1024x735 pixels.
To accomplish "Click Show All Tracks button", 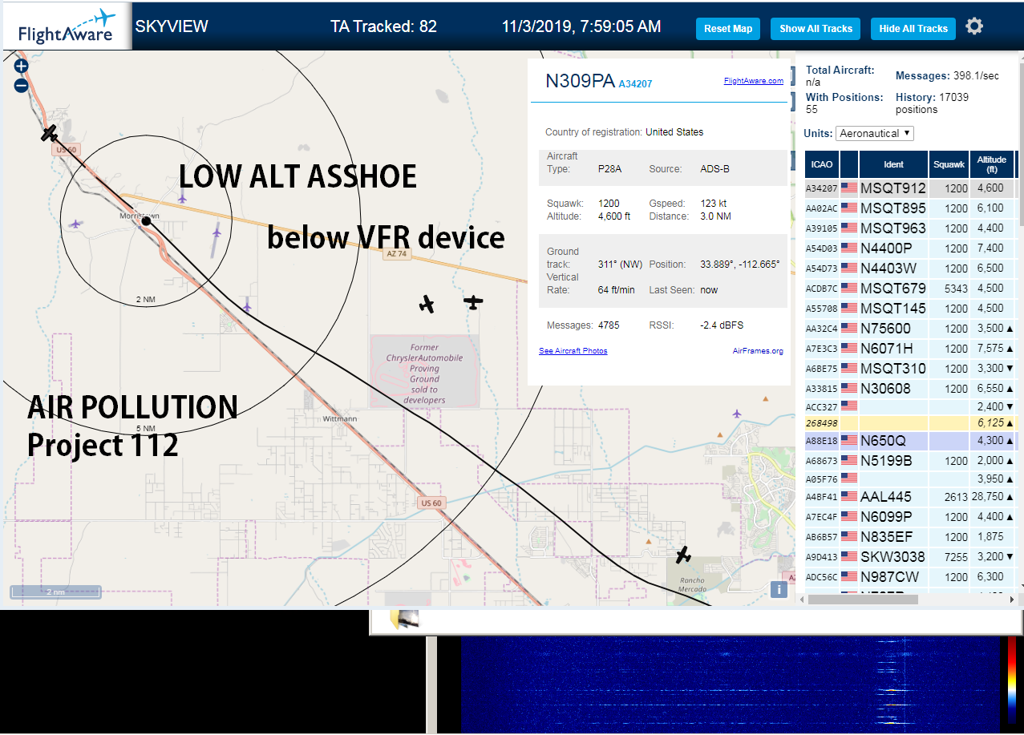I will pyautogui.click(x=816, y=29).
